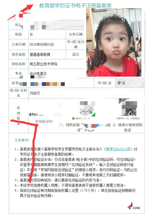
Task: Click the girl's portrait photo
Action: (114, 42)
